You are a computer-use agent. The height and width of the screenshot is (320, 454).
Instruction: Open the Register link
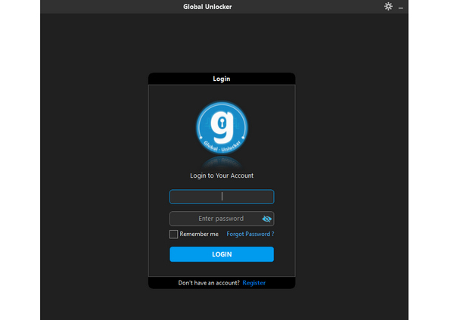254,283
